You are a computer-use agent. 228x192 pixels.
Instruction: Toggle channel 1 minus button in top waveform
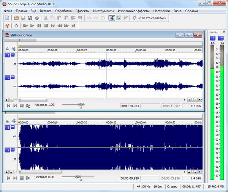13,55
